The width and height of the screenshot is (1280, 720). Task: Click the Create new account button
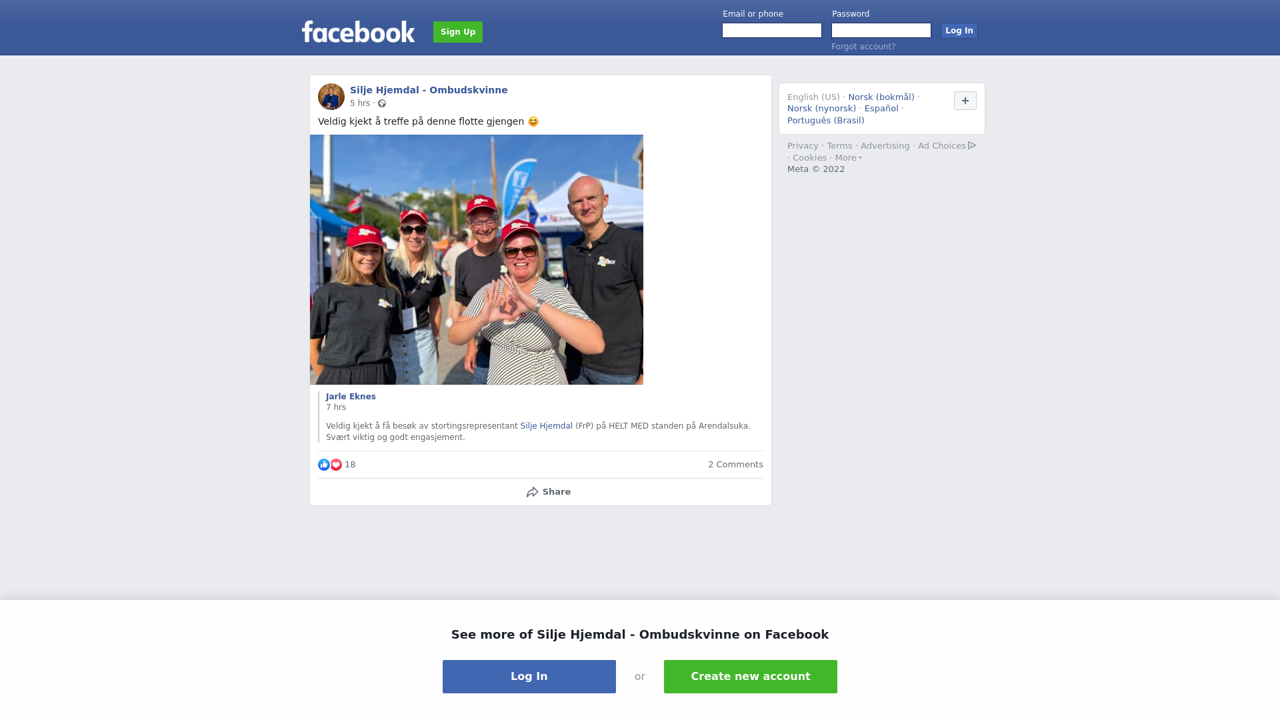tap(751, 677)
